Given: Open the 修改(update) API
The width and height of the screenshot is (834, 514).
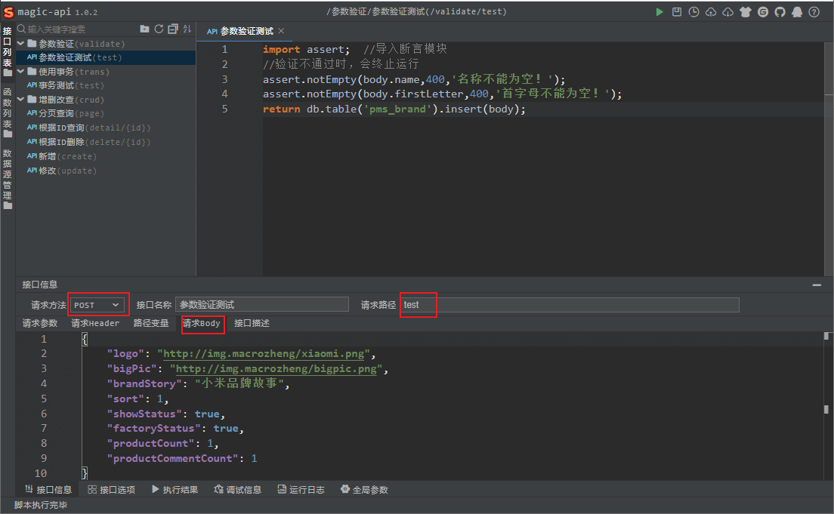Looking at the screenshot, I should click(106, 171).
